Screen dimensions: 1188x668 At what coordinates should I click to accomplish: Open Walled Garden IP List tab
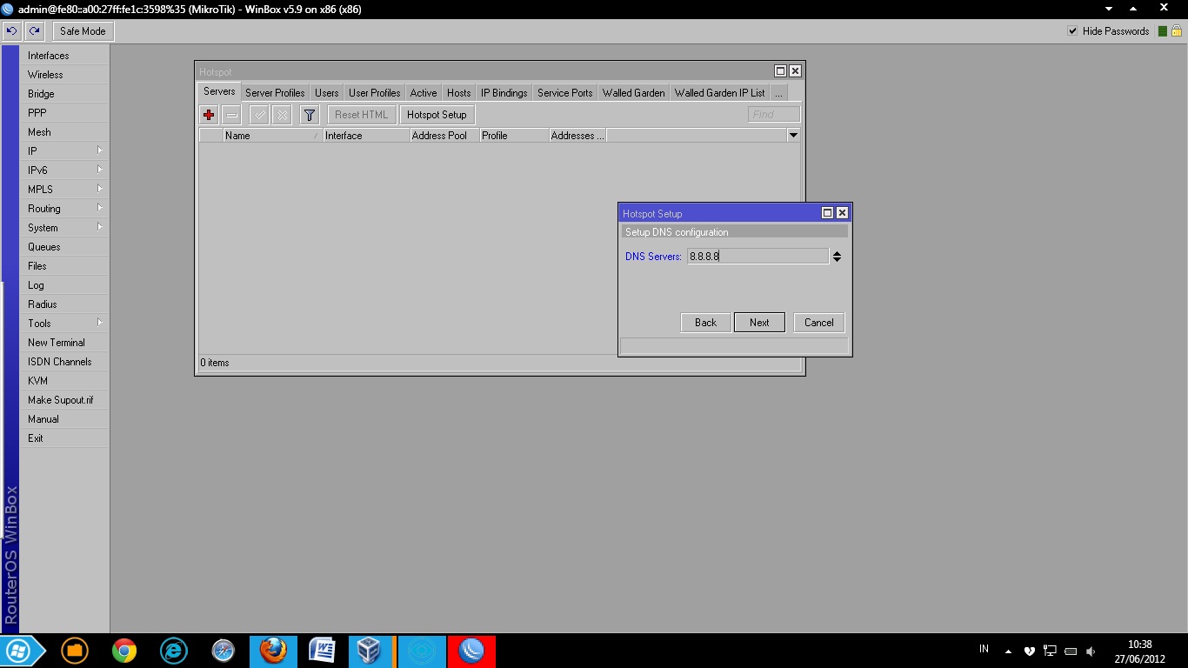[720, 93]
